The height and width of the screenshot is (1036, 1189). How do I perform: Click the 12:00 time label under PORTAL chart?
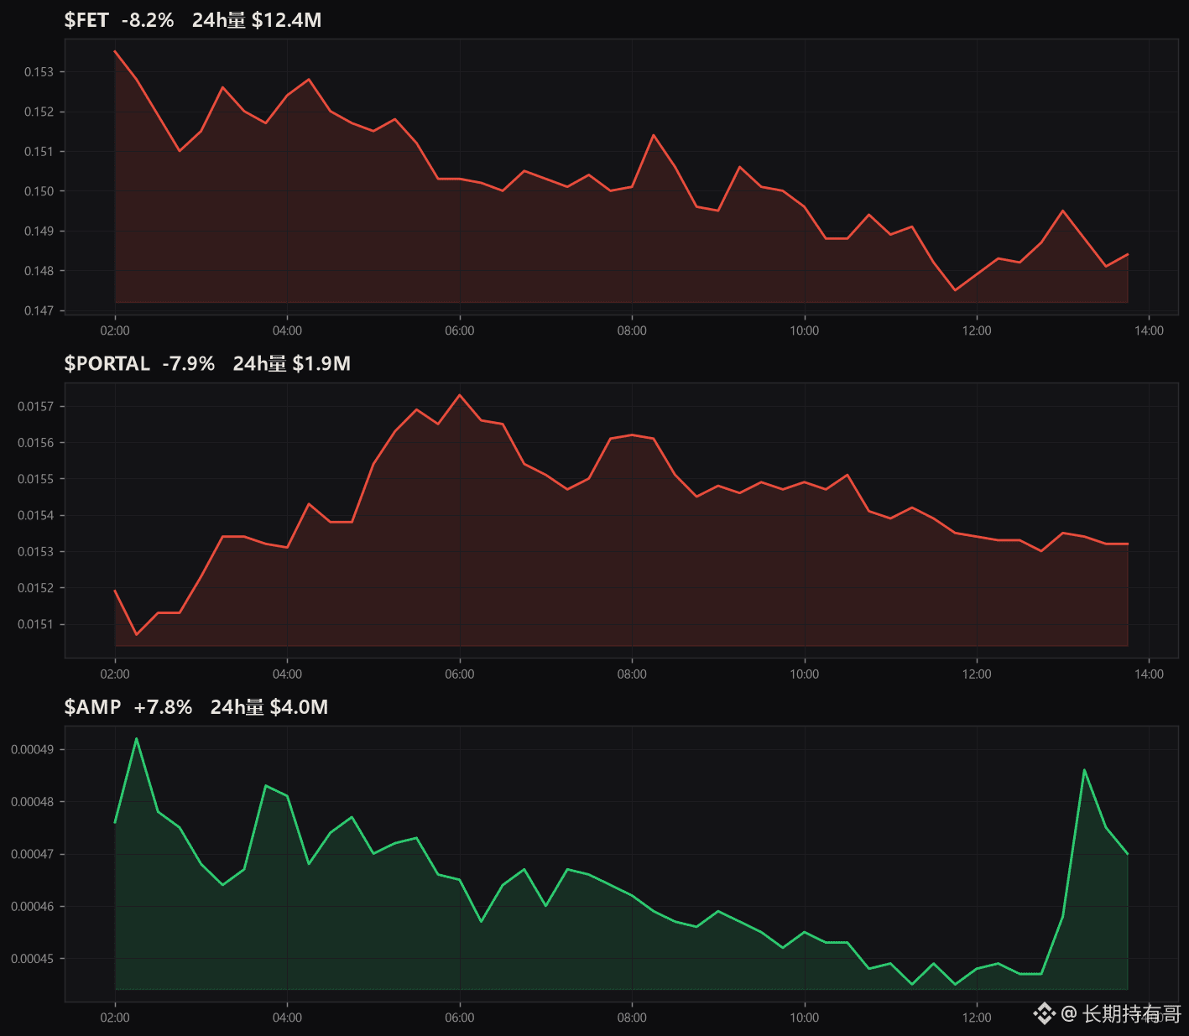pyautogui.click(x=977, y=674)
